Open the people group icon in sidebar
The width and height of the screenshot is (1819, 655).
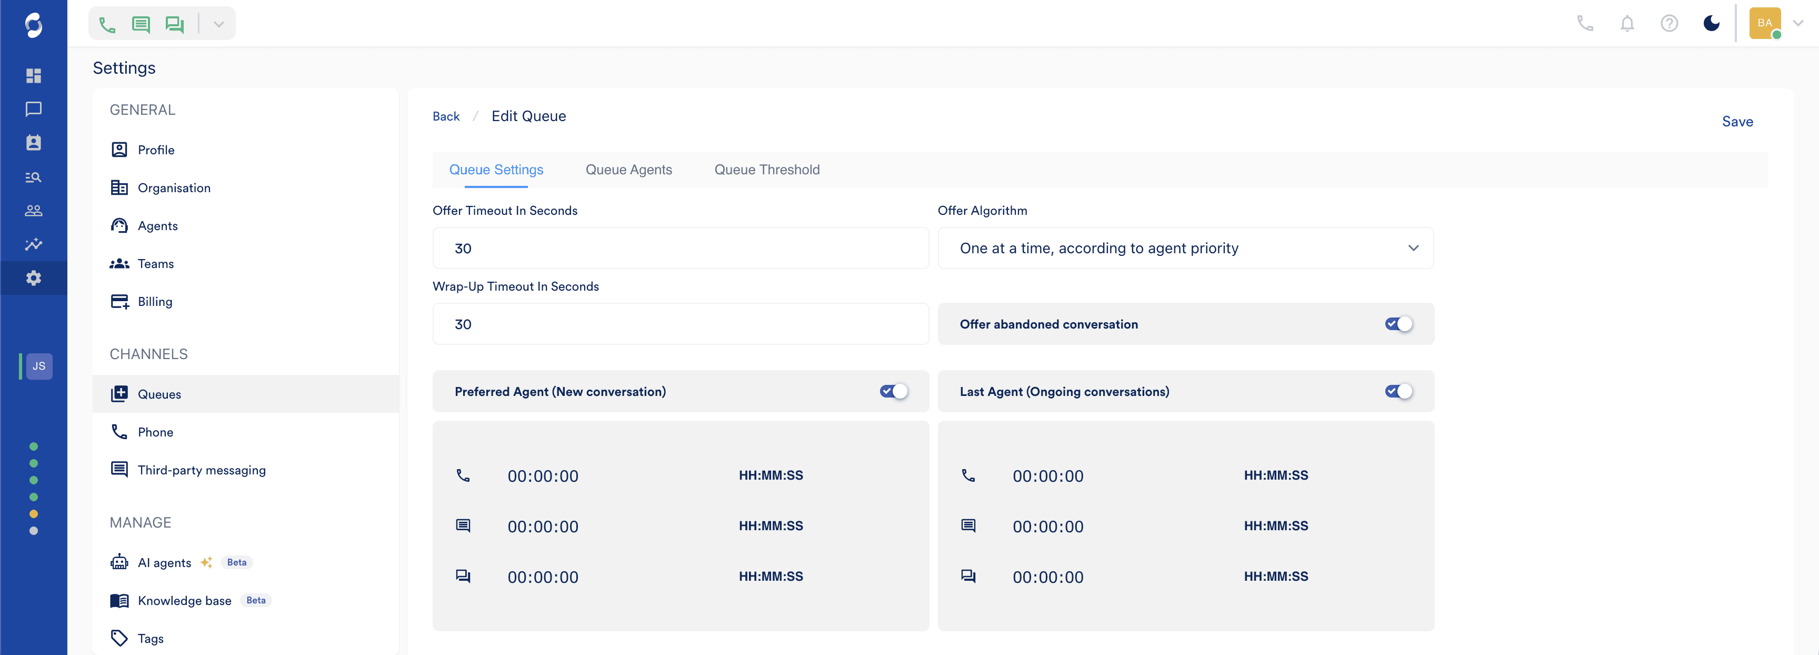[33, 211]
